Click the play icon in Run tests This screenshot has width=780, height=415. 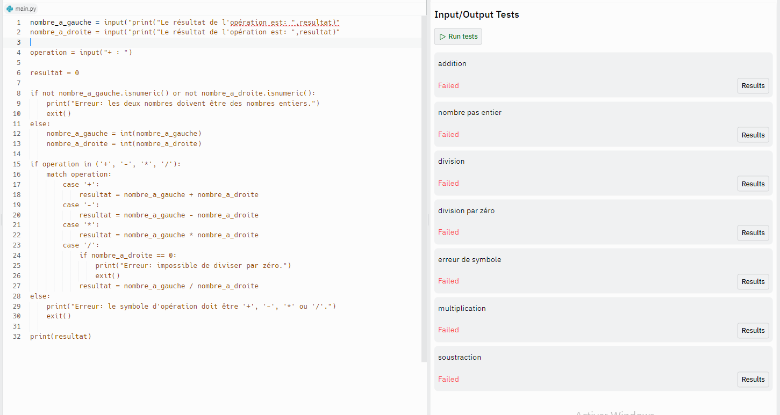click(442, 37)
